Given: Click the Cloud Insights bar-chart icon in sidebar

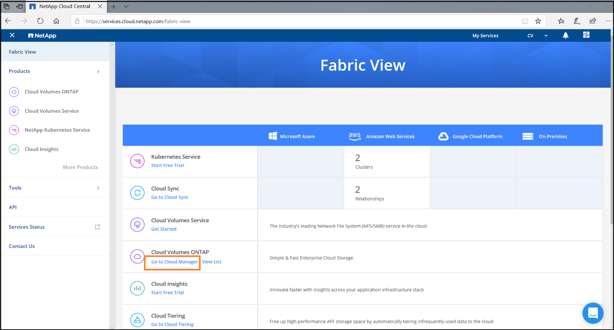Looking at the screenshot, I should 14,149.
